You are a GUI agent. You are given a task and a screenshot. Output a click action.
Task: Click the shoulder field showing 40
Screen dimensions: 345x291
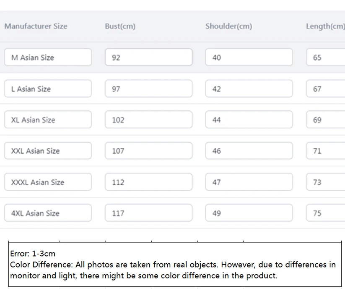[249, 58]
